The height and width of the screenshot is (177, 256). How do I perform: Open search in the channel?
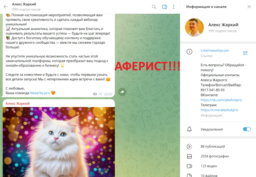154,7
